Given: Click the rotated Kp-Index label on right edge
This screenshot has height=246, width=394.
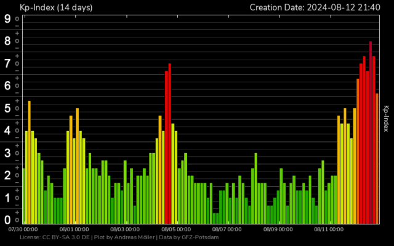Looking at the screenshot, I should (x=387, y=118).
